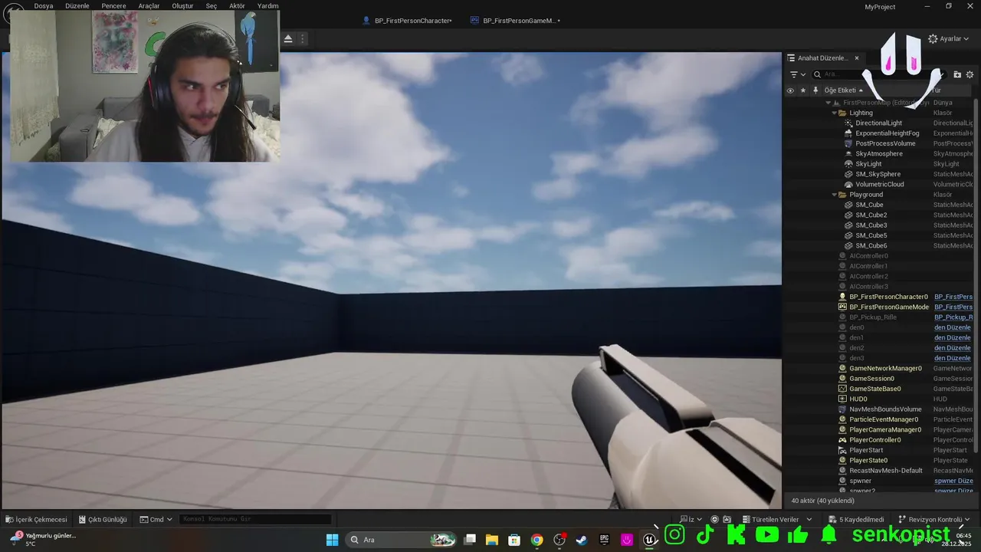Open the Pencere menu

click(113, 5)
